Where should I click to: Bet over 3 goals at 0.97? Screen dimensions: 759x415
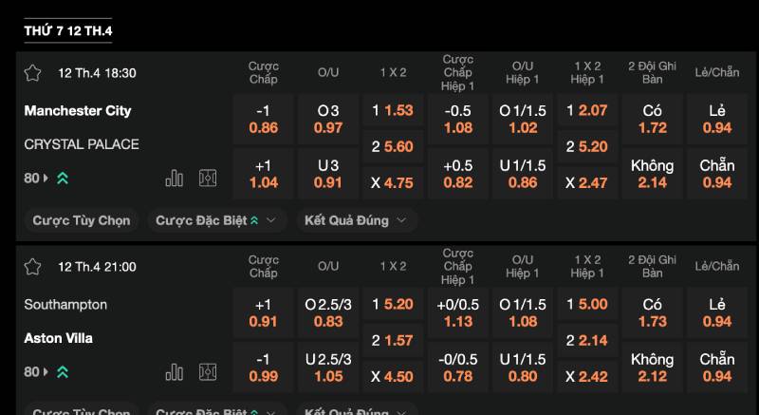(x=328, y=119)
